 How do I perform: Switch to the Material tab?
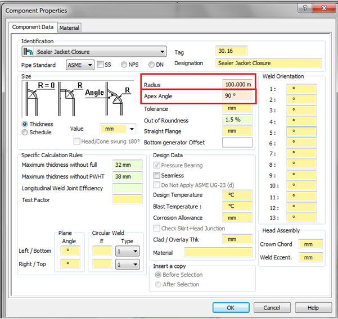[69, 28]
